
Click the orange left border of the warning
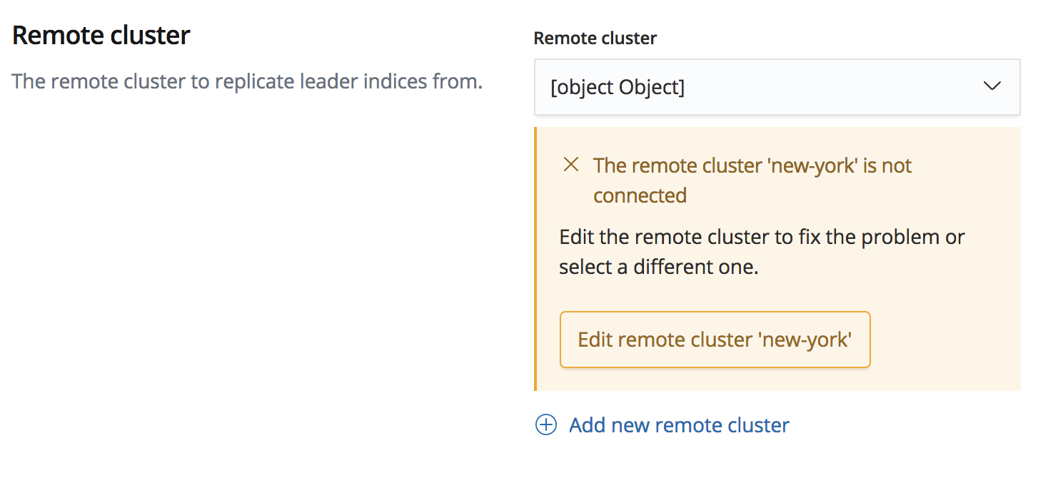pos(535,259)
